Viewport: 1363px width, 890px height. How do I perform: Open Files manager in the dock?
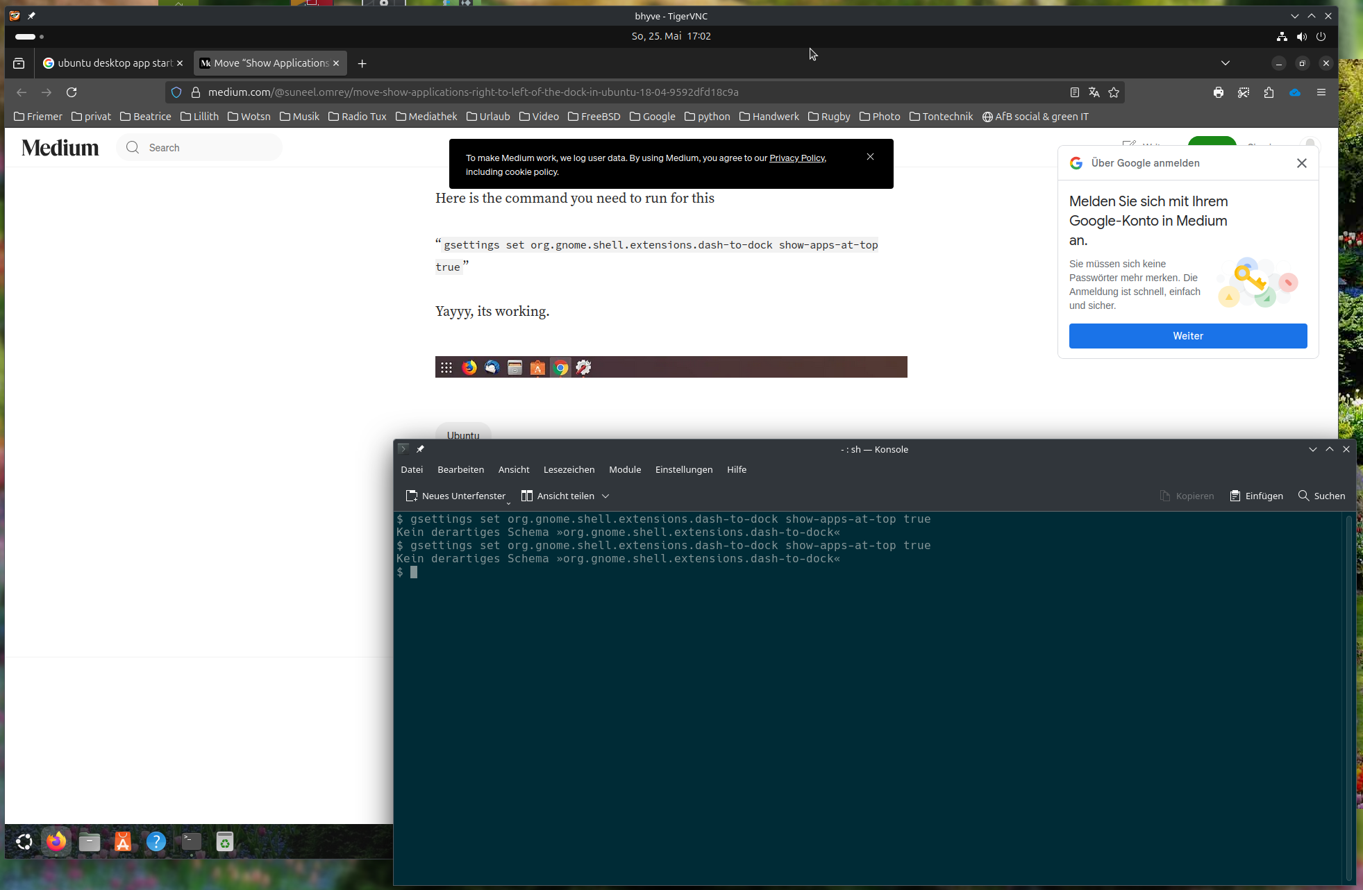pyautogui.click(x=90, y=842)
